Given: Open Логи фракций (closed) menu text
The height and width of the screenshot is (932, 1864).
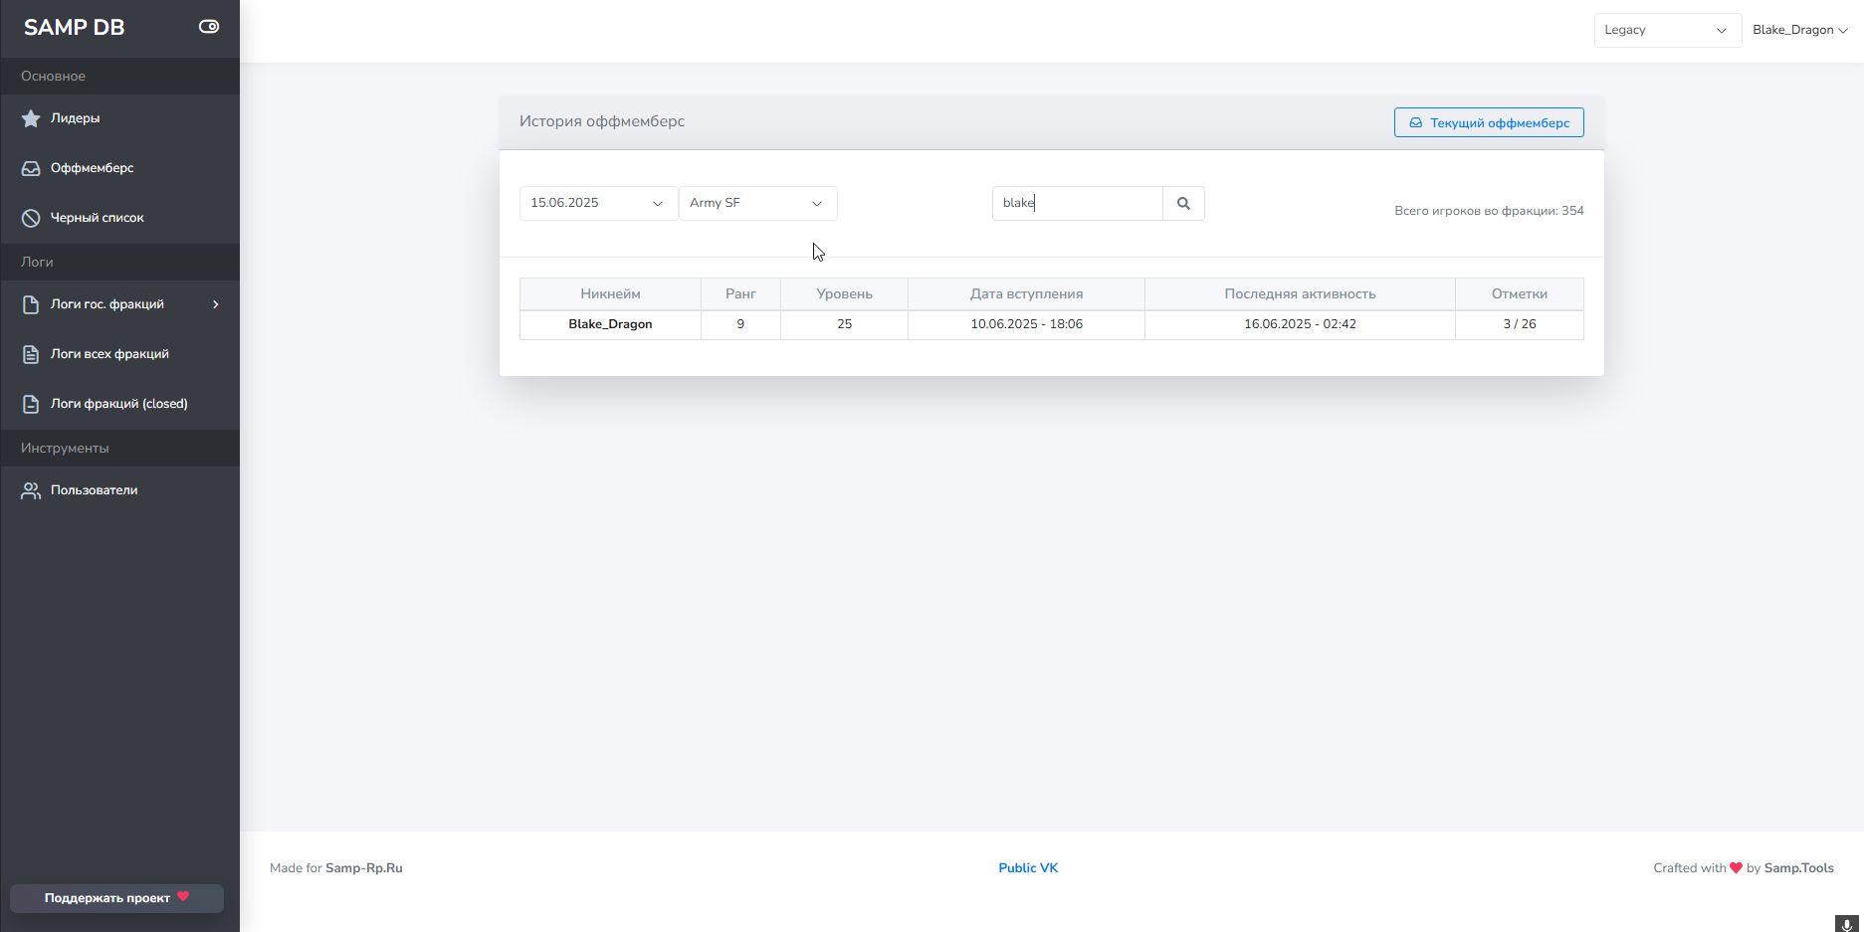Looking at the screenshot, I should 118,404.
